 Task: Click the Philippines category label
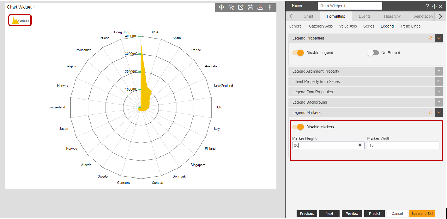[83, 50]
